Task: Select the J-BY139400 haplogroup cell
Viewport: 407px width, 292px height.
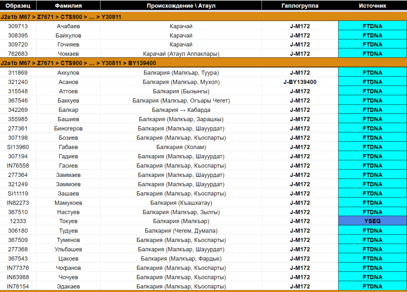Action: pos(300,82)
